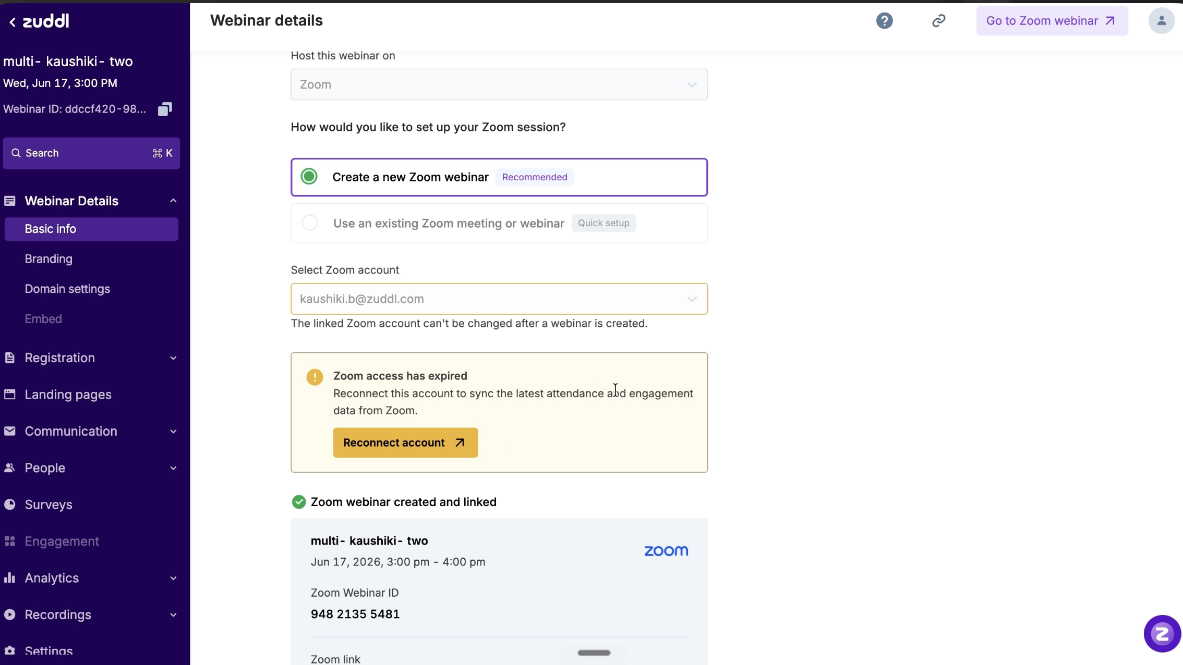
Task: Click the Surveys pie chart icon
Action: pos(10,504)
